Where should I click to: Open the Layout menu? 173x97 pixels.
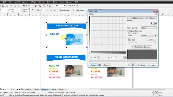(x=17, y=2)
